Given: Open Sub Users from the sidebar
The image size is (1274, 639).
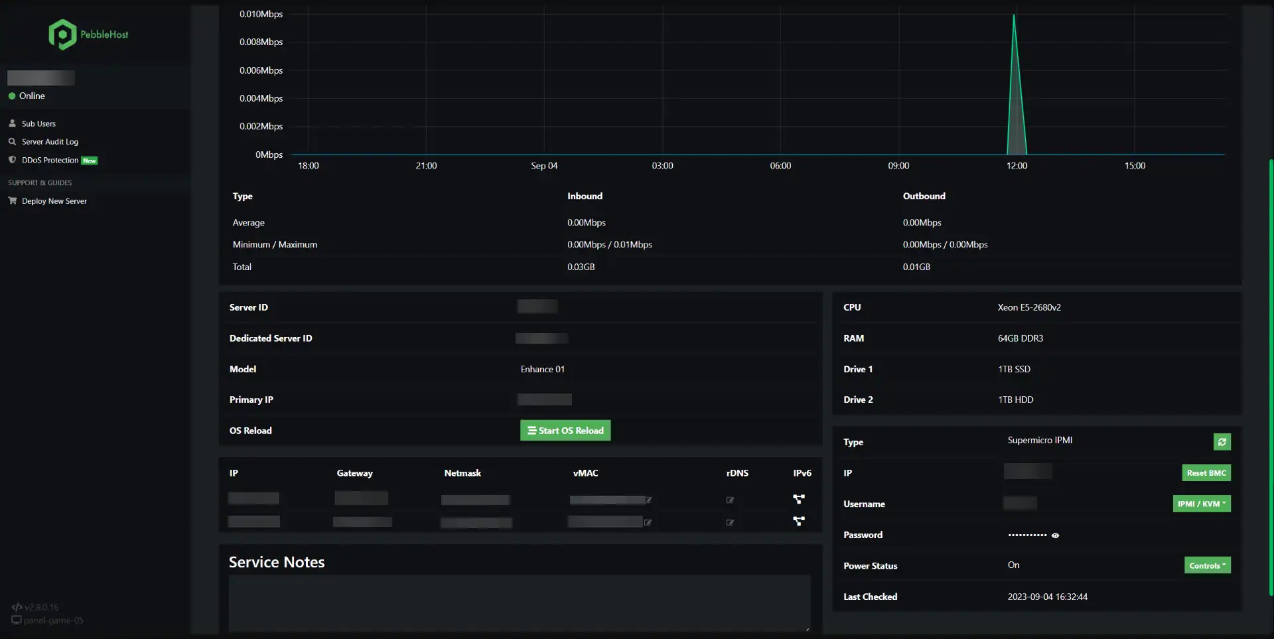Looking at the screenshot, I should [x=38, y=124].
